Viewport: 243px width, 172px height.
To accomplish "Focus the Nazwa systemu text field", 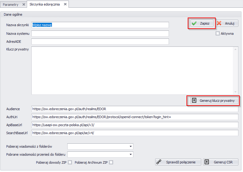I will [100, 34].
